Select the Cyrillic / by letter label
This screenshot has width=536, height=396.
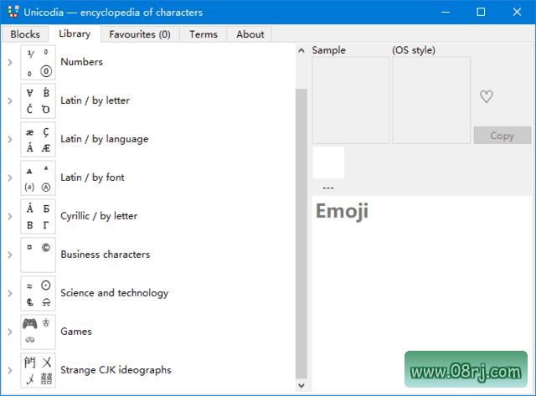[99, 216]
